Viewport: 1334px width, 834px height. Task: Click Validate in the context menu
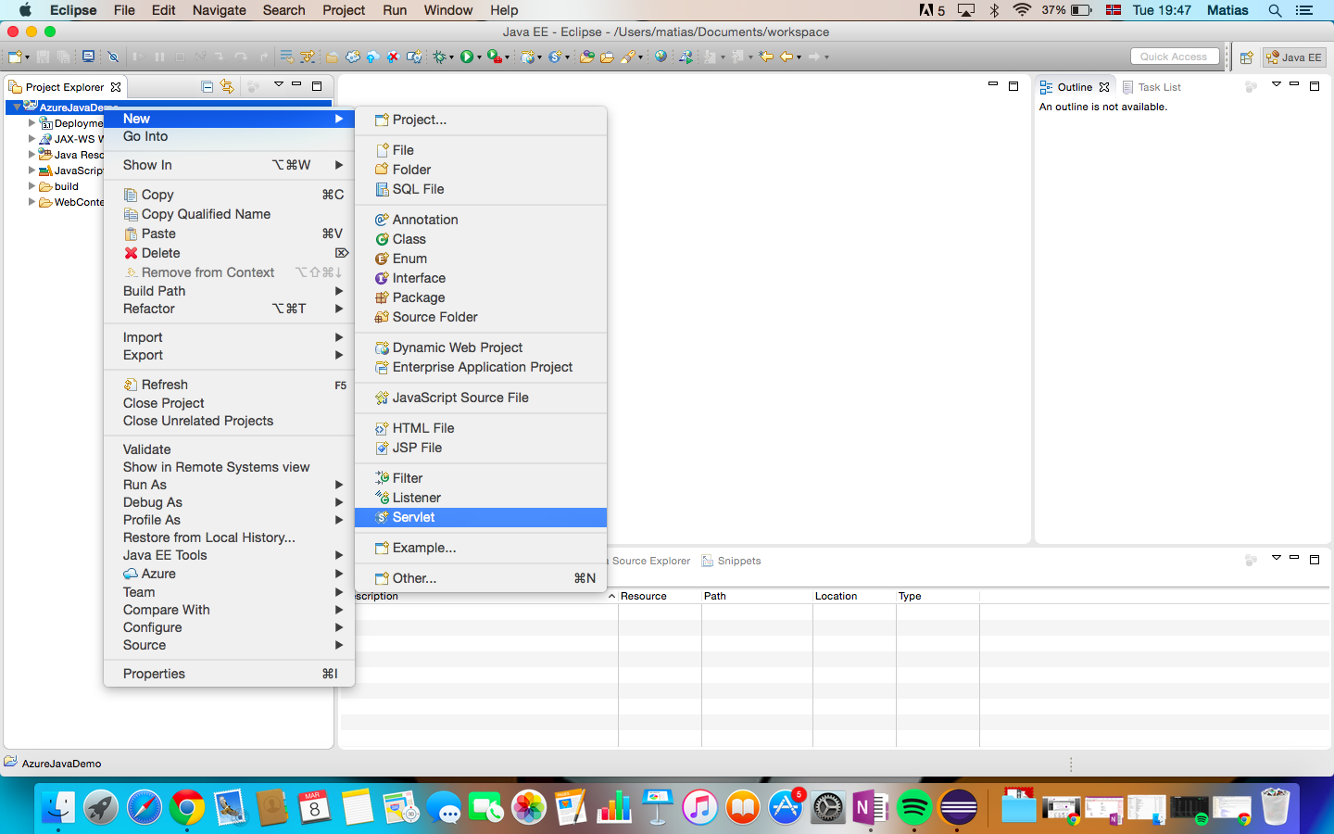(x=229, y=449)
